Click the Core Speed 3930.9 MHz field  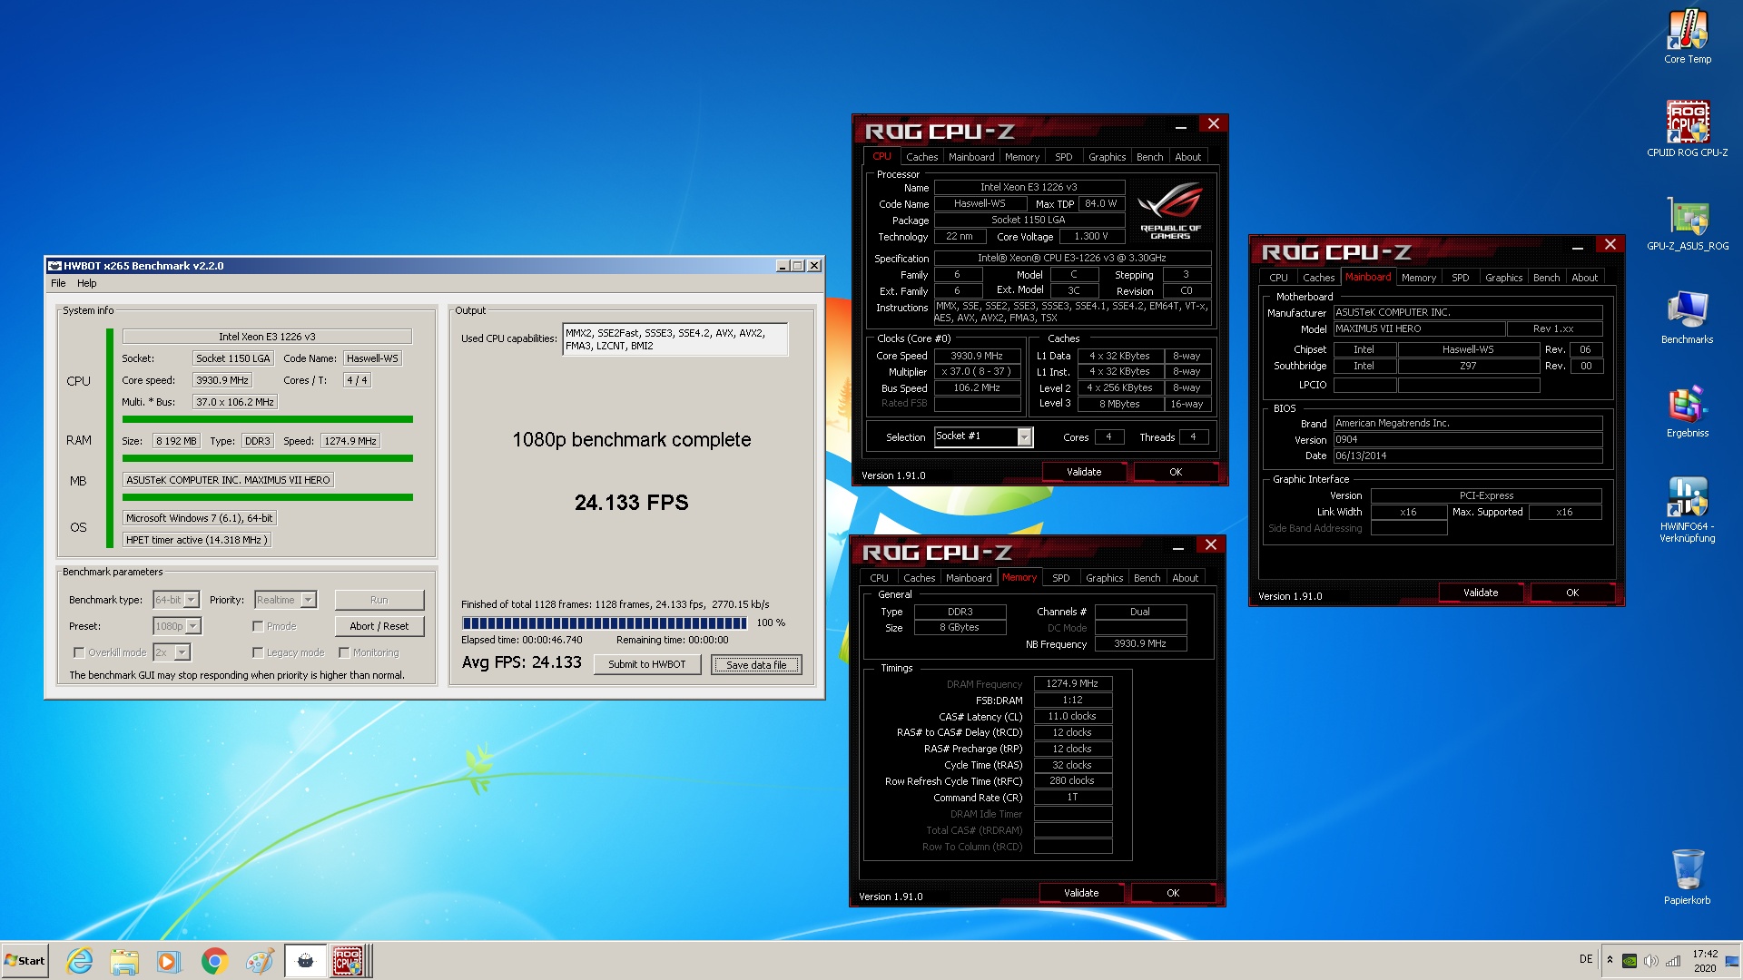click(976, 356)
